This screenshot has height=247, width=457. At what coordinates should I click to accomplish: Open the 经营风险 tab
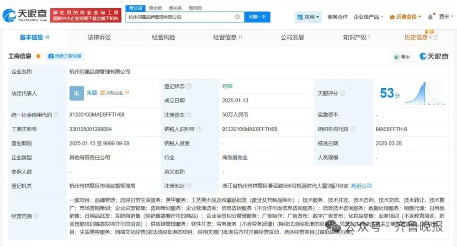coord(164,38)
